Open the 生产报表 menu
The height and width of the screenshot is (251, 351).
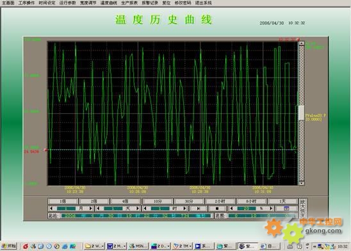tap(129, 3)
